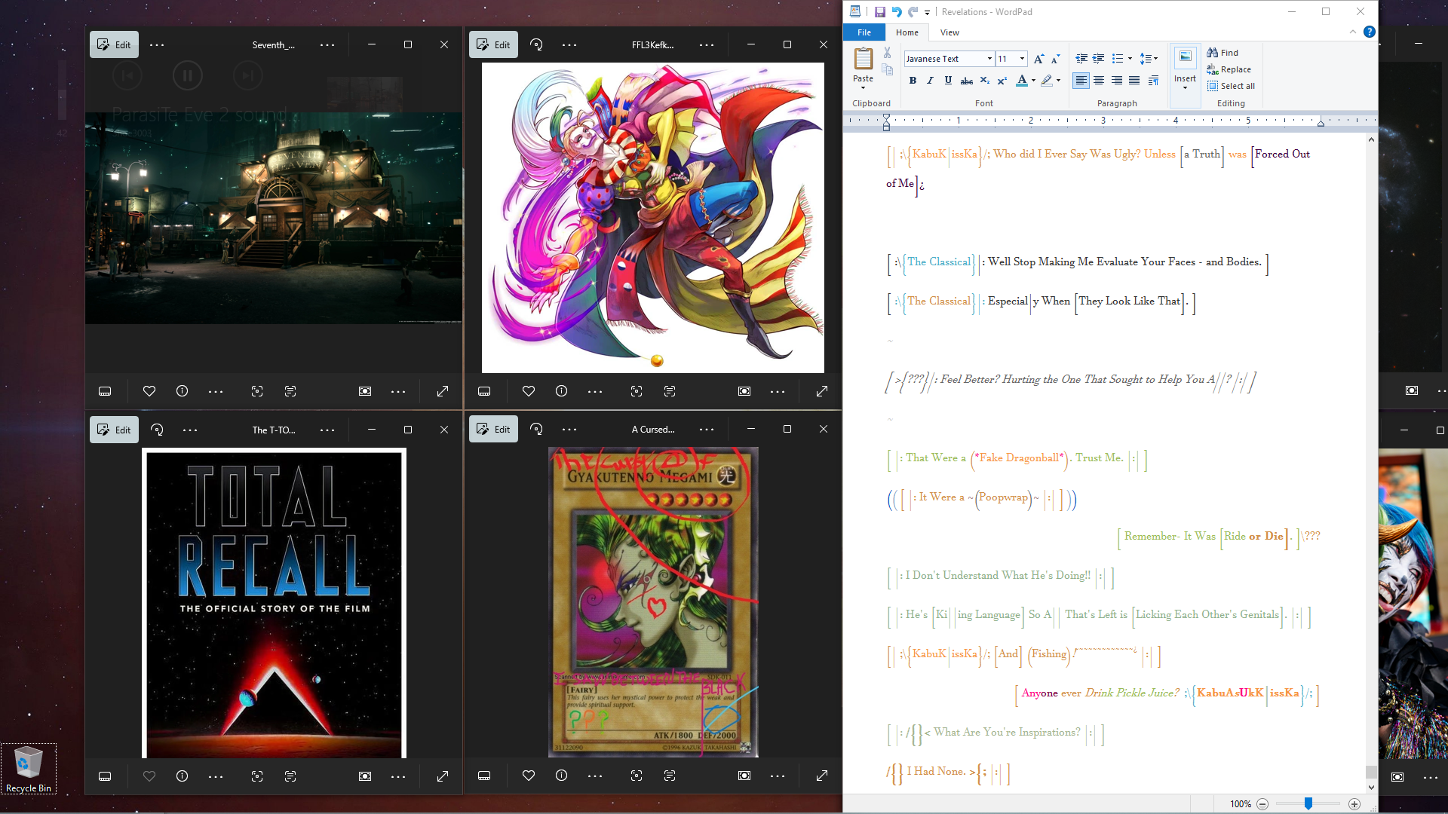Screen dimensions: 1448x814
Task: Apply text highlight color pen
Action: point(1047,81)
